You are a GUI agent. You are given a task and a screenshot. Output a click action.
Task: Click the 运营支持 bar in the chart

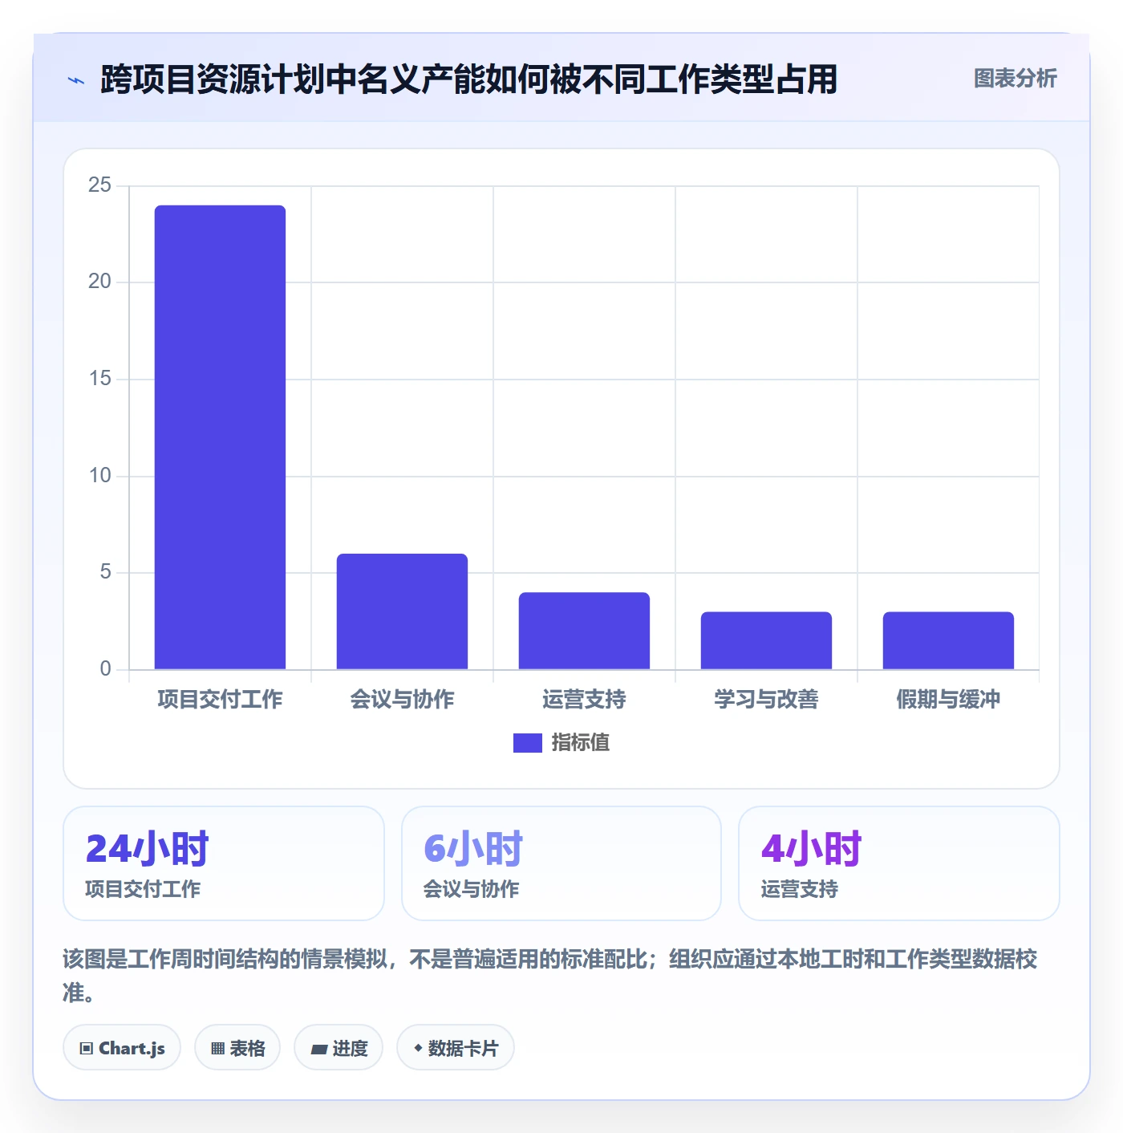click(x=584, y=631)
